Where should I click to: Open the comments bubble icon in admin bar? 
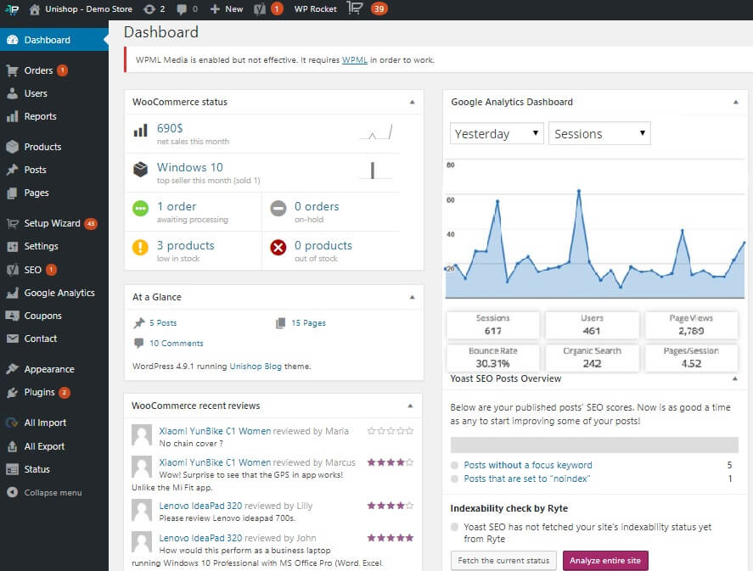click(x=182, y=8)
